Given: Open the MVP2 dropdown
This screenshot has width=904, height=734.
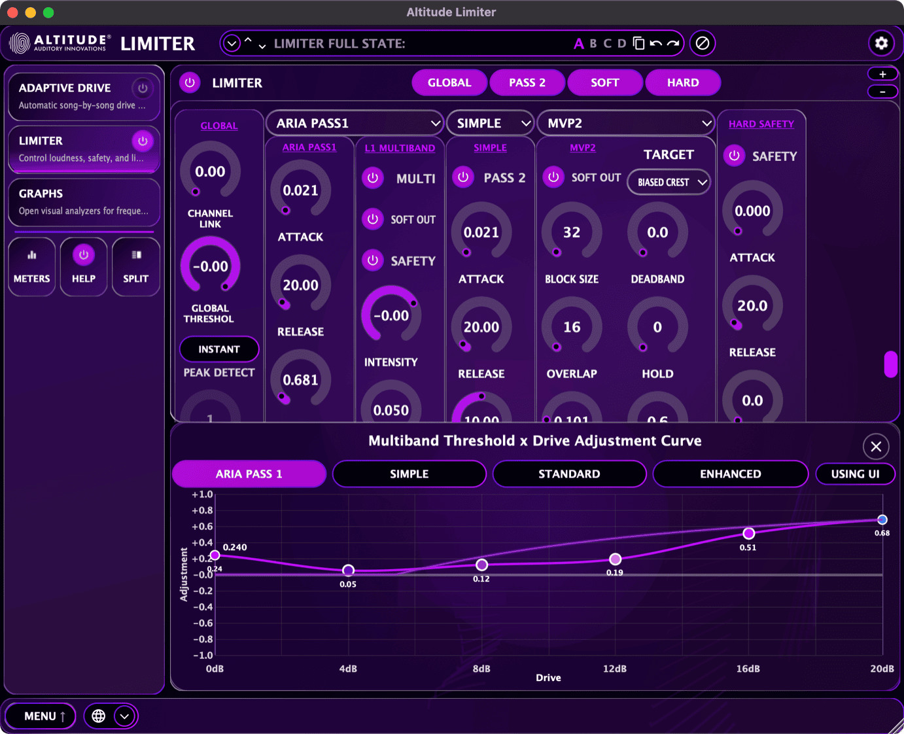Looking at the screenshot, I should (x=626, y=123).
